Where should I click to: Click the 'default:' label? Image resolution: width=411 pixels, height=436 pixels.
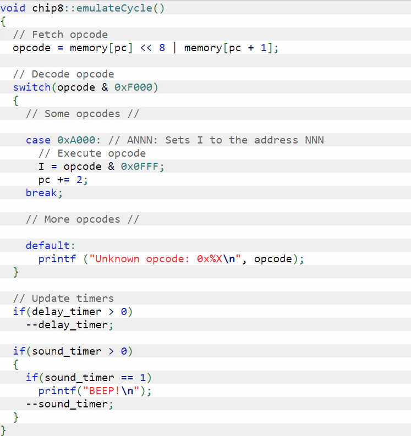(x=51, y=246)
